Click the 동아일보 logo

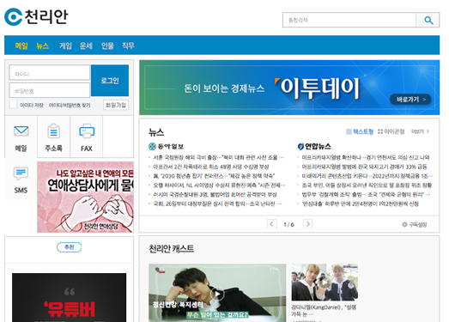click(166, 146)
